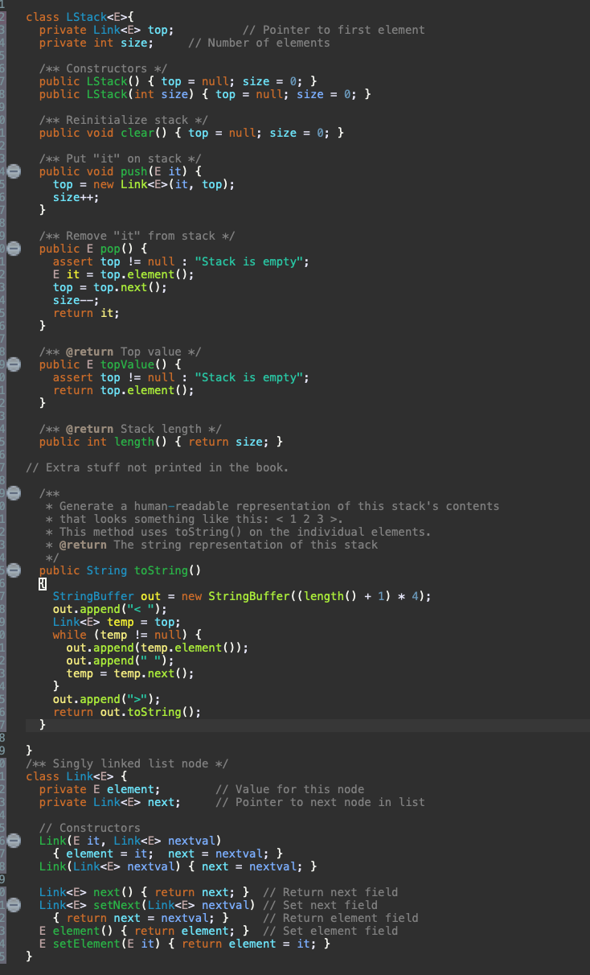Click the 'public LStack()' no-argument constructor line

click(178, 81)
